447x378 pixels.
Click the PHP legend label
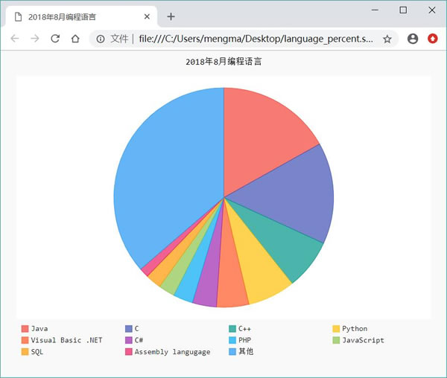coord(244,340)
